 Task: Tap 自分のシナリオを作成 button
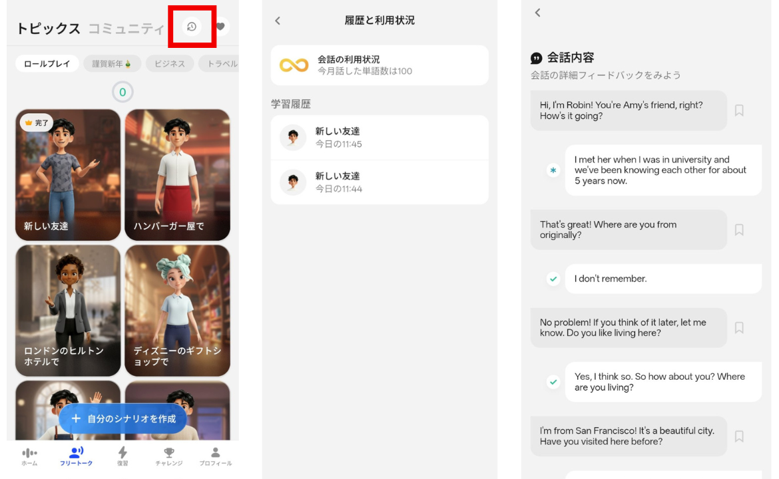[123, 418]
